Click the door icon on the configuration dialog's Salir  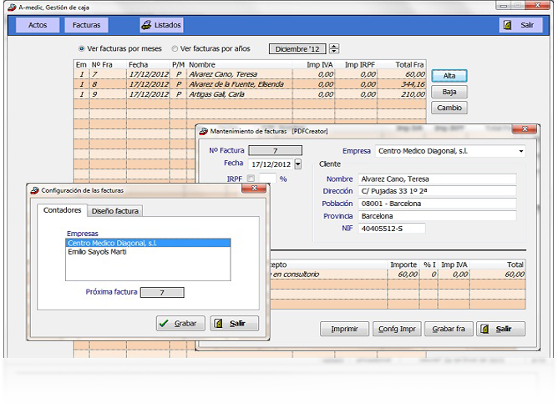[218, 323]
